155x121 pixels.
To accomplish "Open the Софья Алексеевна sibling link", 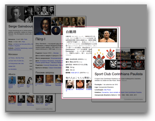I will pos(55,68).
